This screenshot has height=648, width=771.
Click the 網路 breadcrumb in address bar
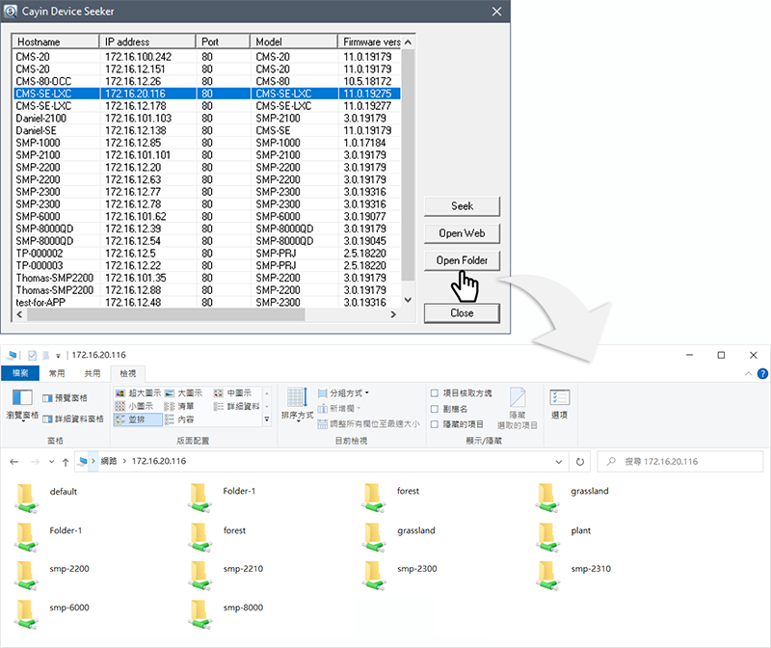(x=109, y=461)
